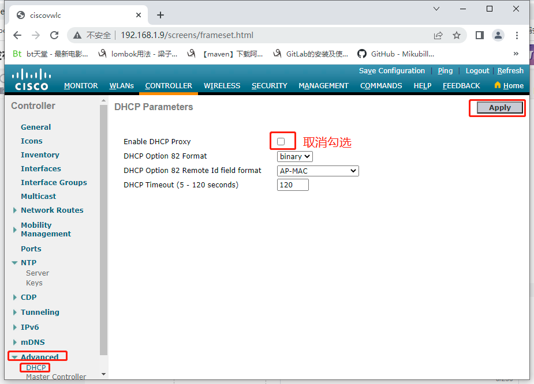Open the browser profile avatar
Screen dimensions: 534x384
point(498,35)
